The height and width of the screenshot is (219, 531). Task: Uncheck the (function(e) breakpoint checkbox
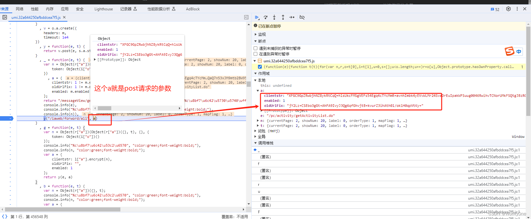click(260, 67)
